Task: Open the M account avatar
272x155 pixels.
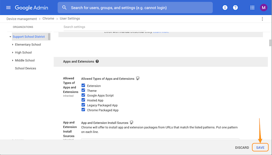Action: [x=263, y=8]
